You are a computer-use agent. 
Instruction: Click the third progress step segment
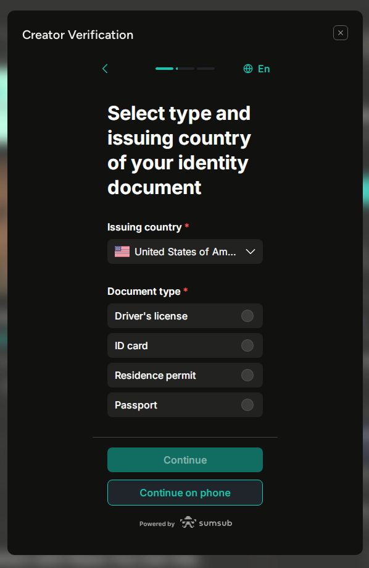[x=205, y=69]
